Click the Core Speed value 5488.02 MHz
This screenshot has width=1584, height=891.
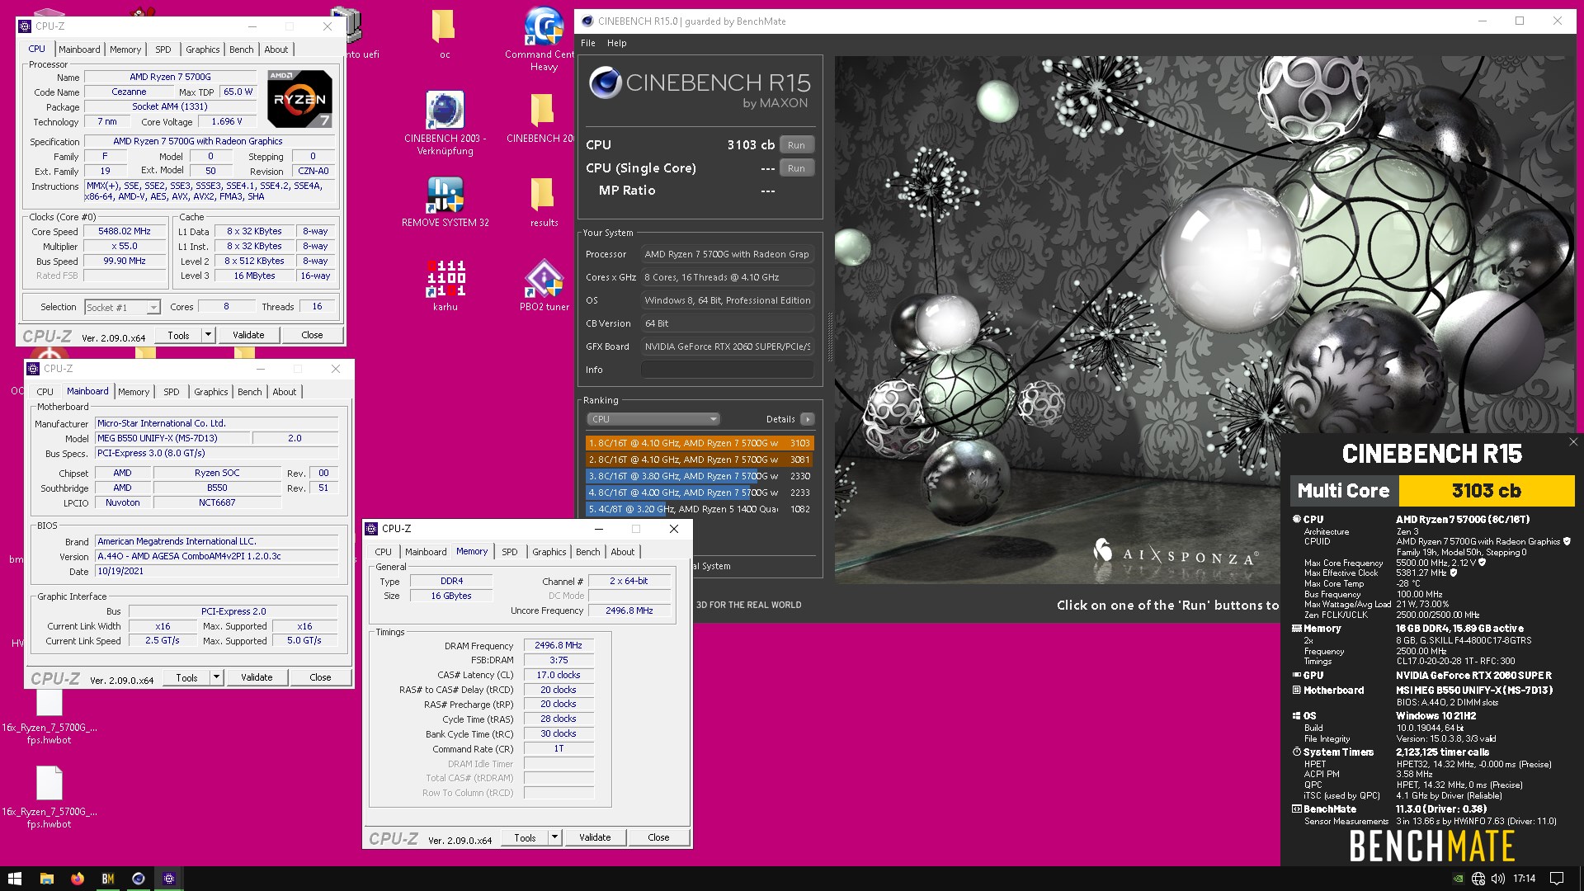(x=124, y=232)
